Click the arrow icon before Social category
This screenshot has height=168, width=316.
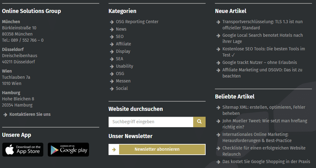[x=112, y=89]
